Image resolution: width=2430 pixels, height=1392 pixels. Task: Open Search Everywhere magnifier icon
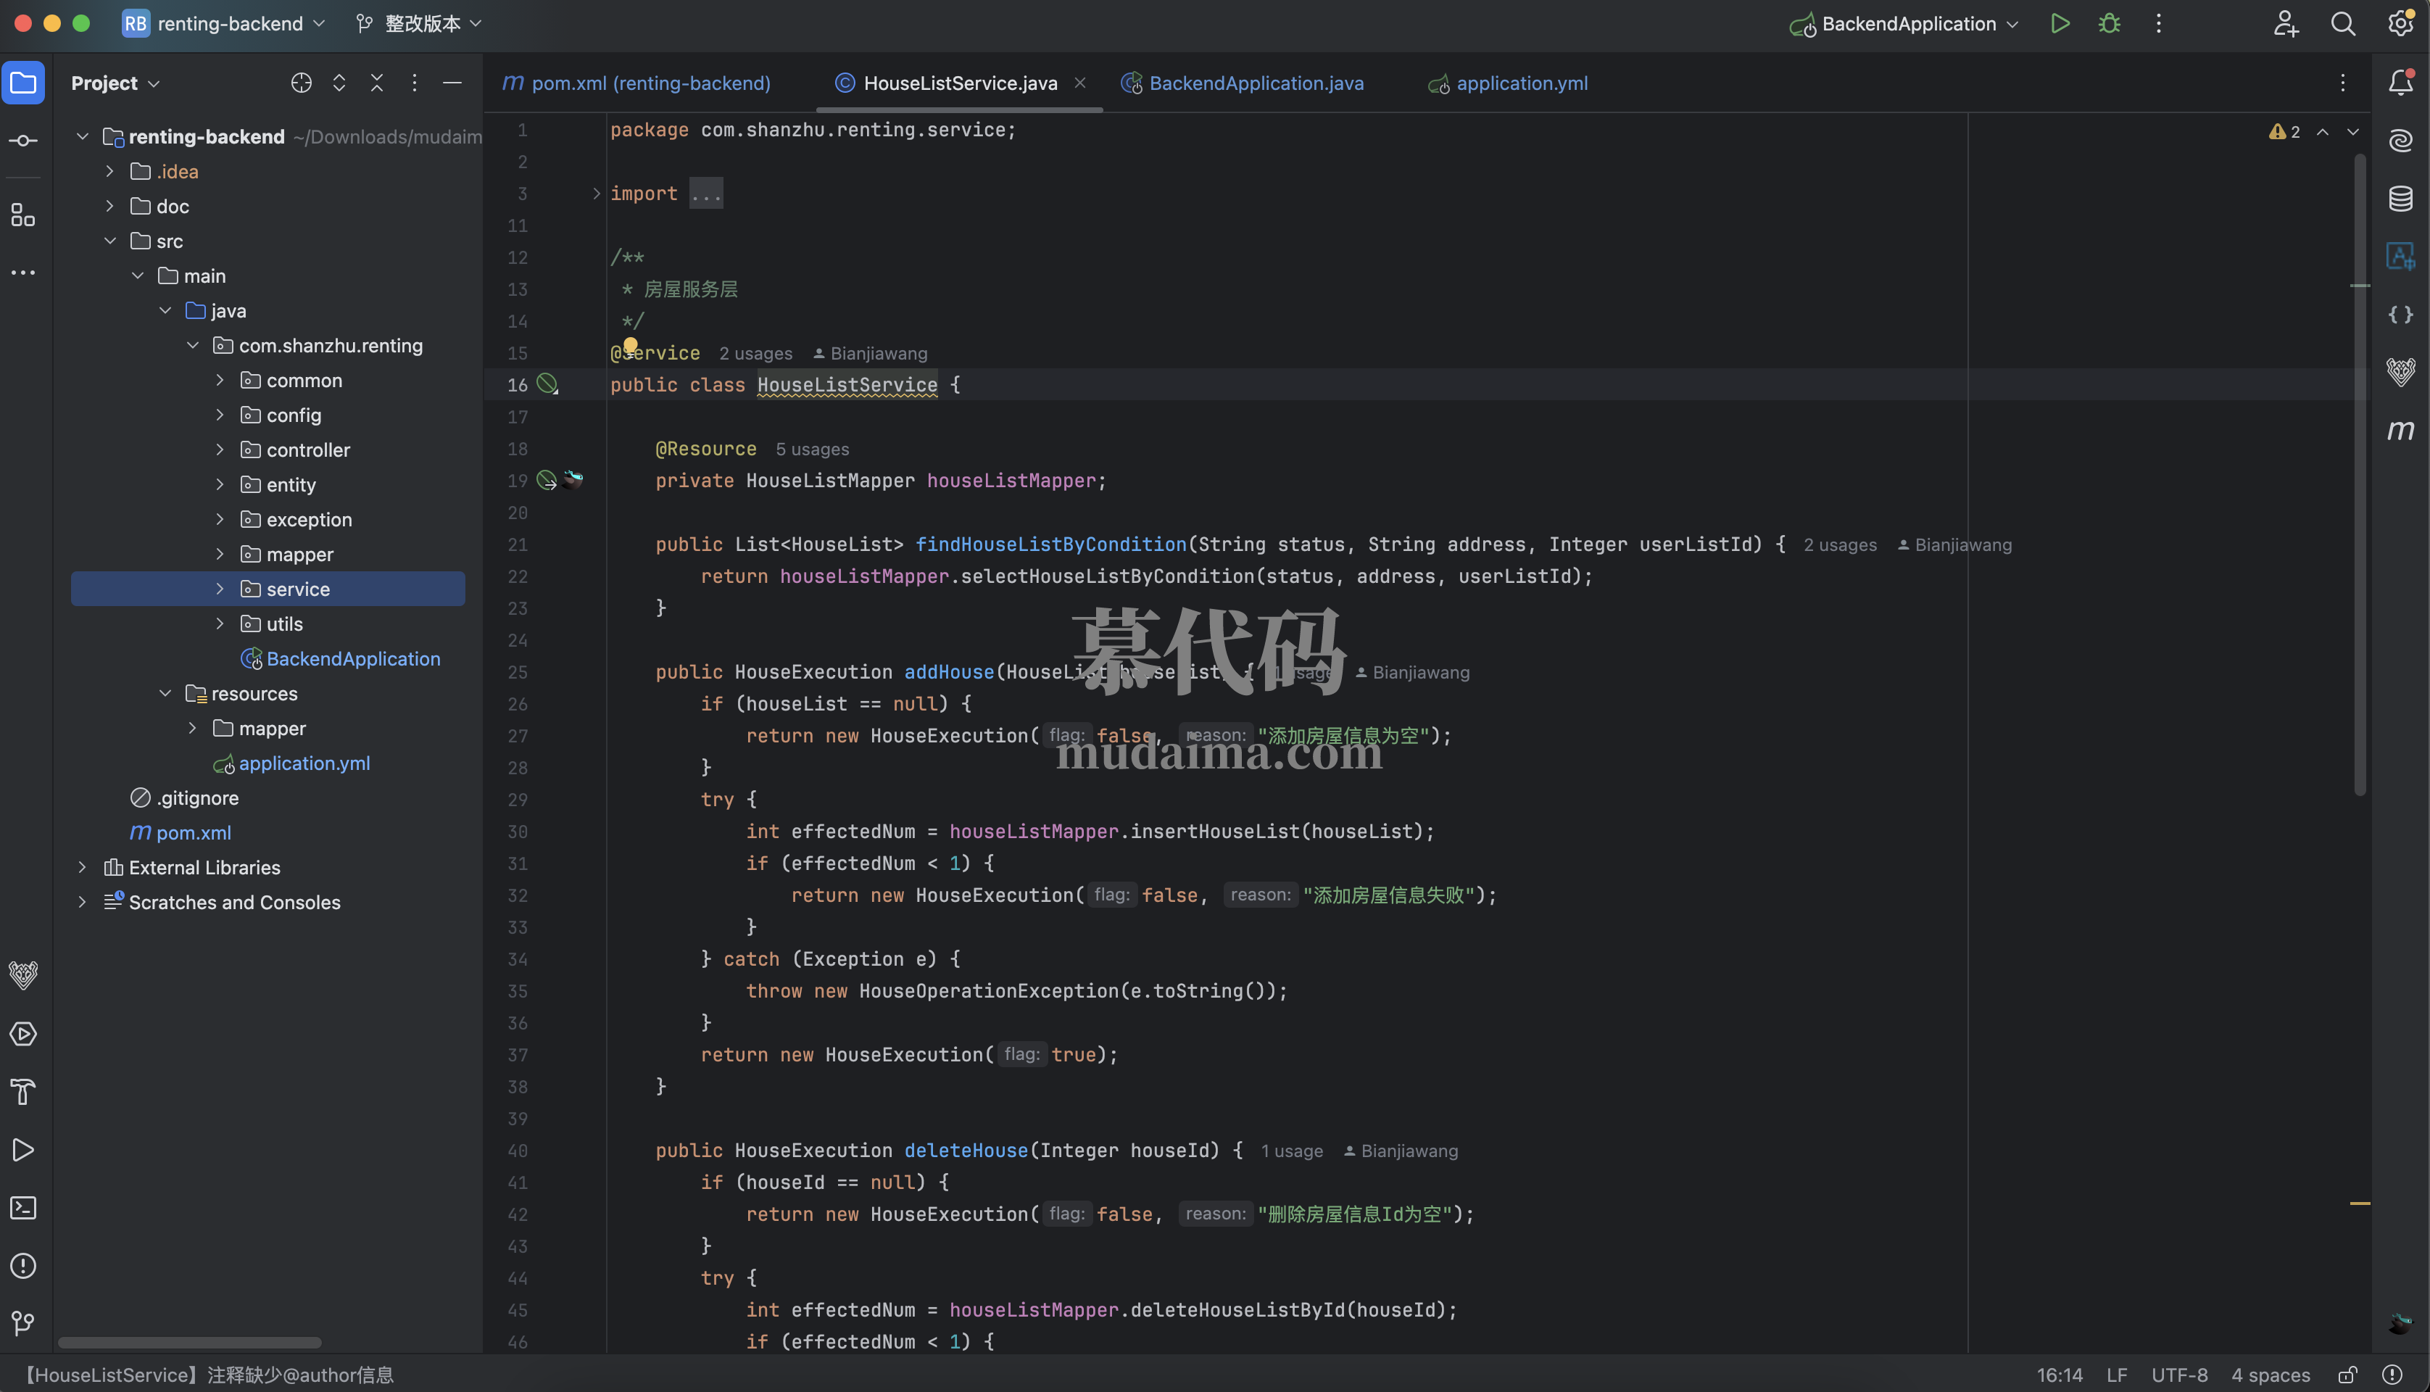2343,24
